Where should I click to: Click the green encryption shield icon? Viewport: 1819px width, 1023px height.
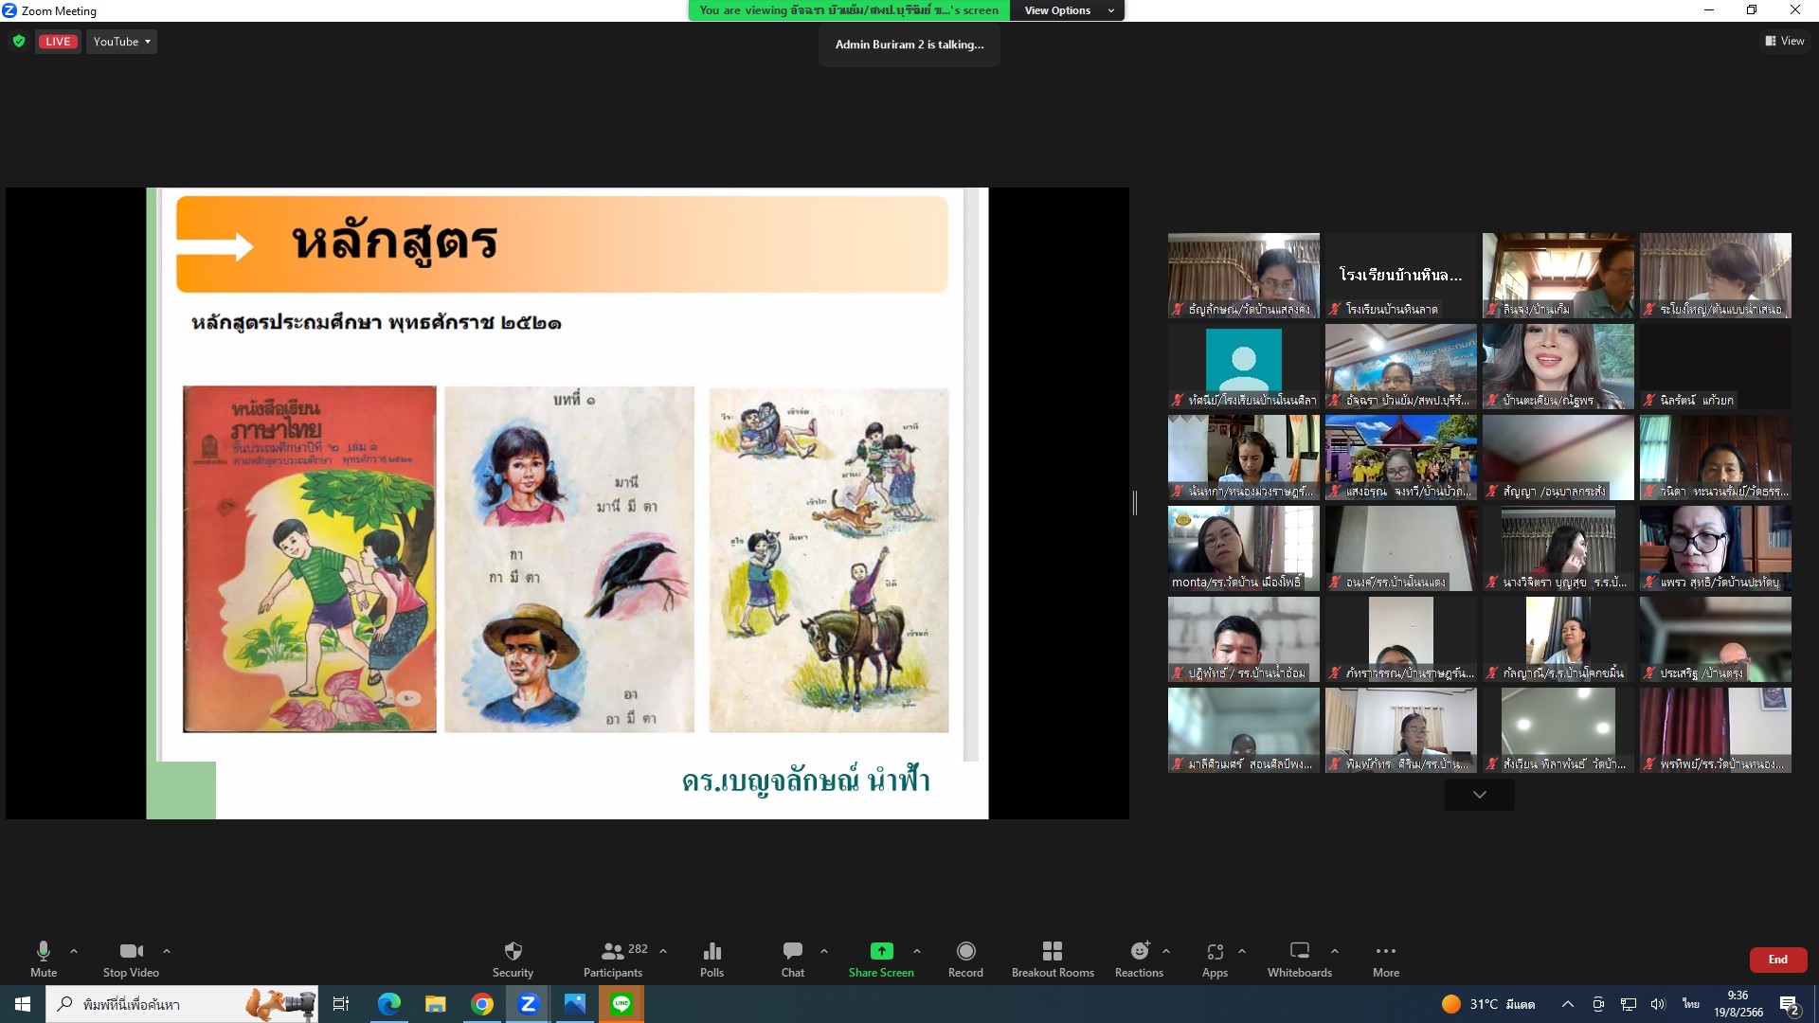[18, 42]
